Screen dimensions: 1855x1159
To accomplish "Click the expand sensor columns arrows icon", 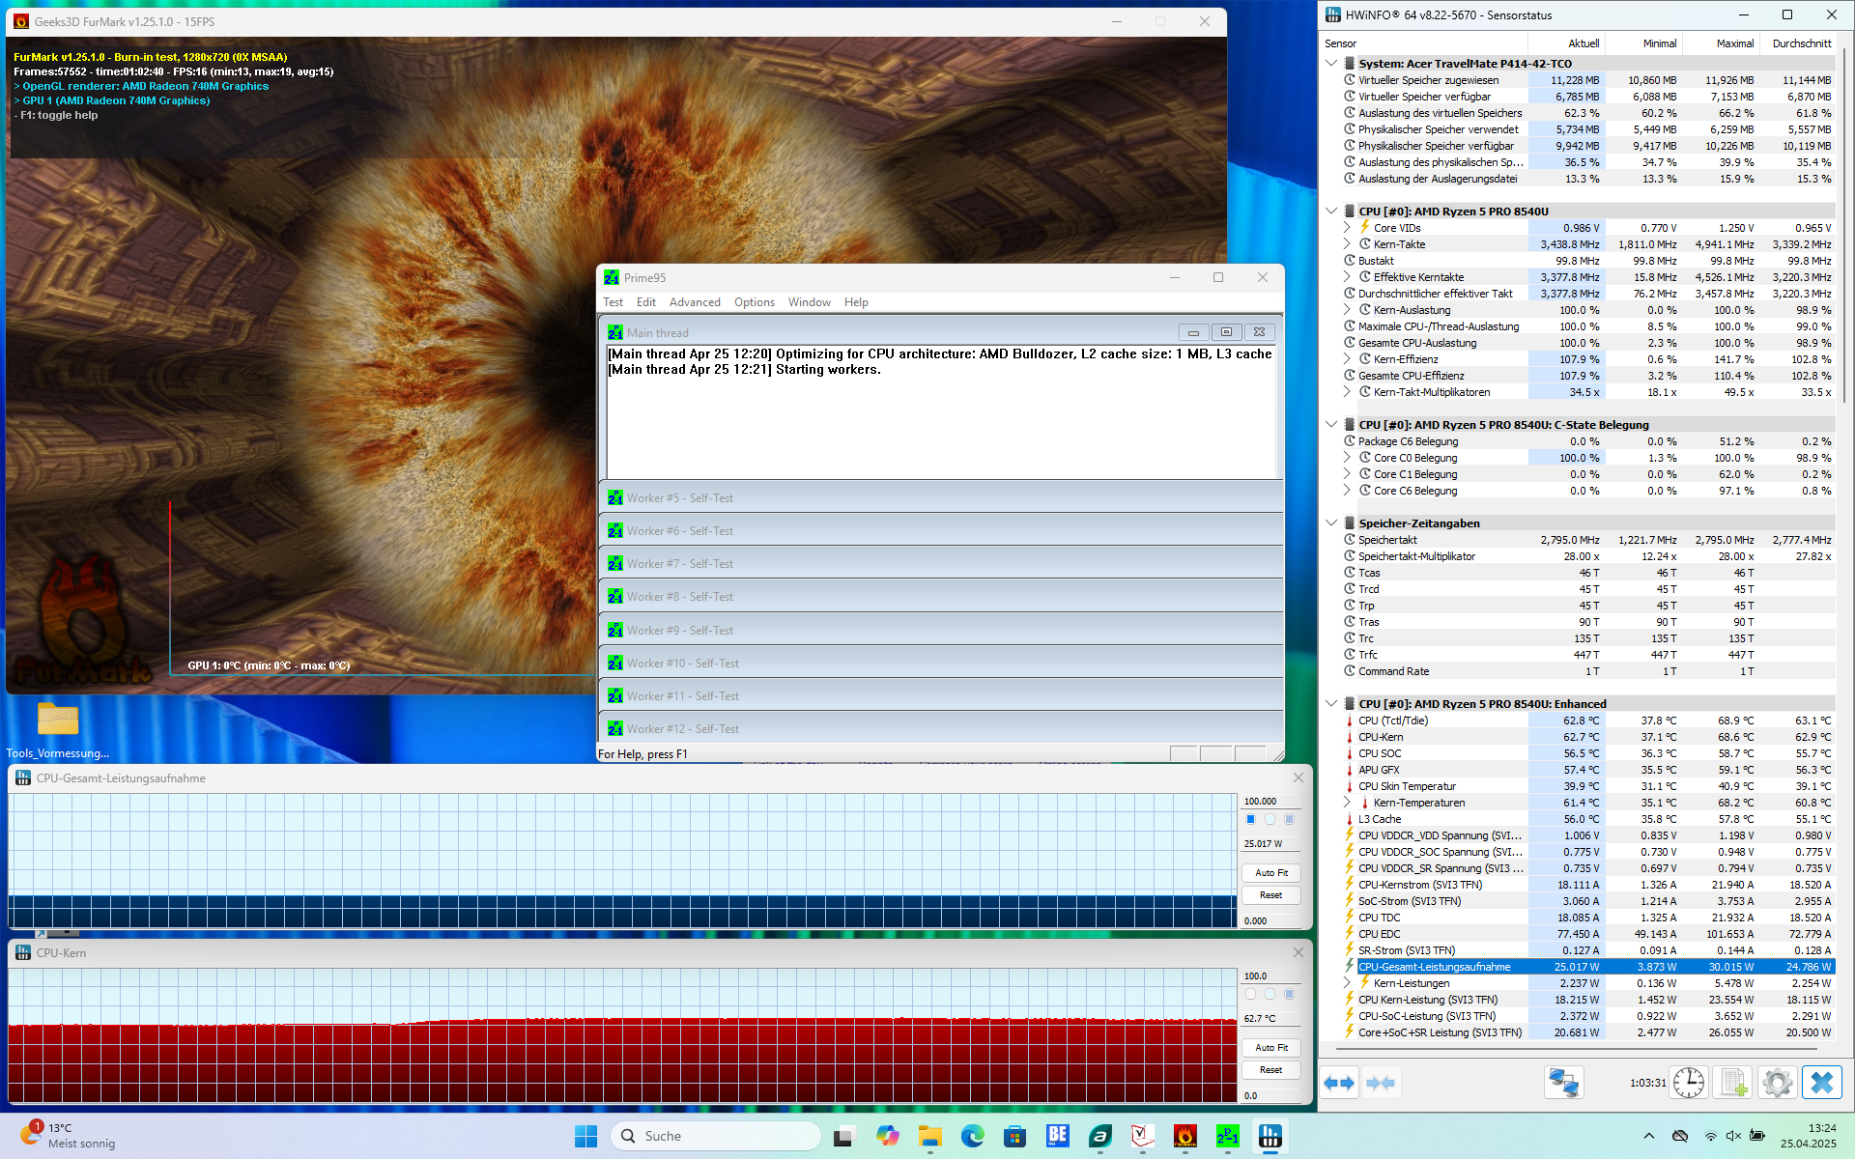I will [x=1339, y=1083].
